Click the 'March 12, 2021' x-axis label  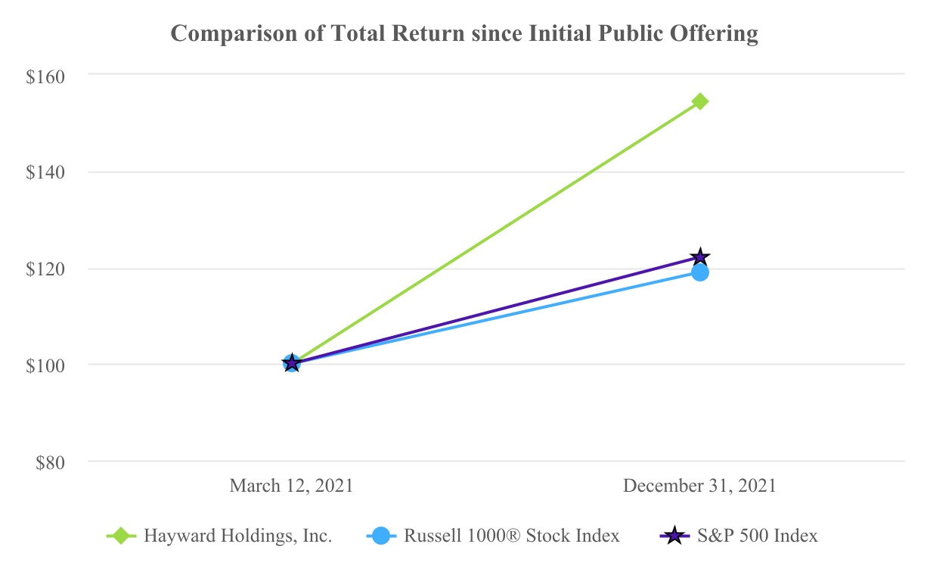coord(291,486)
